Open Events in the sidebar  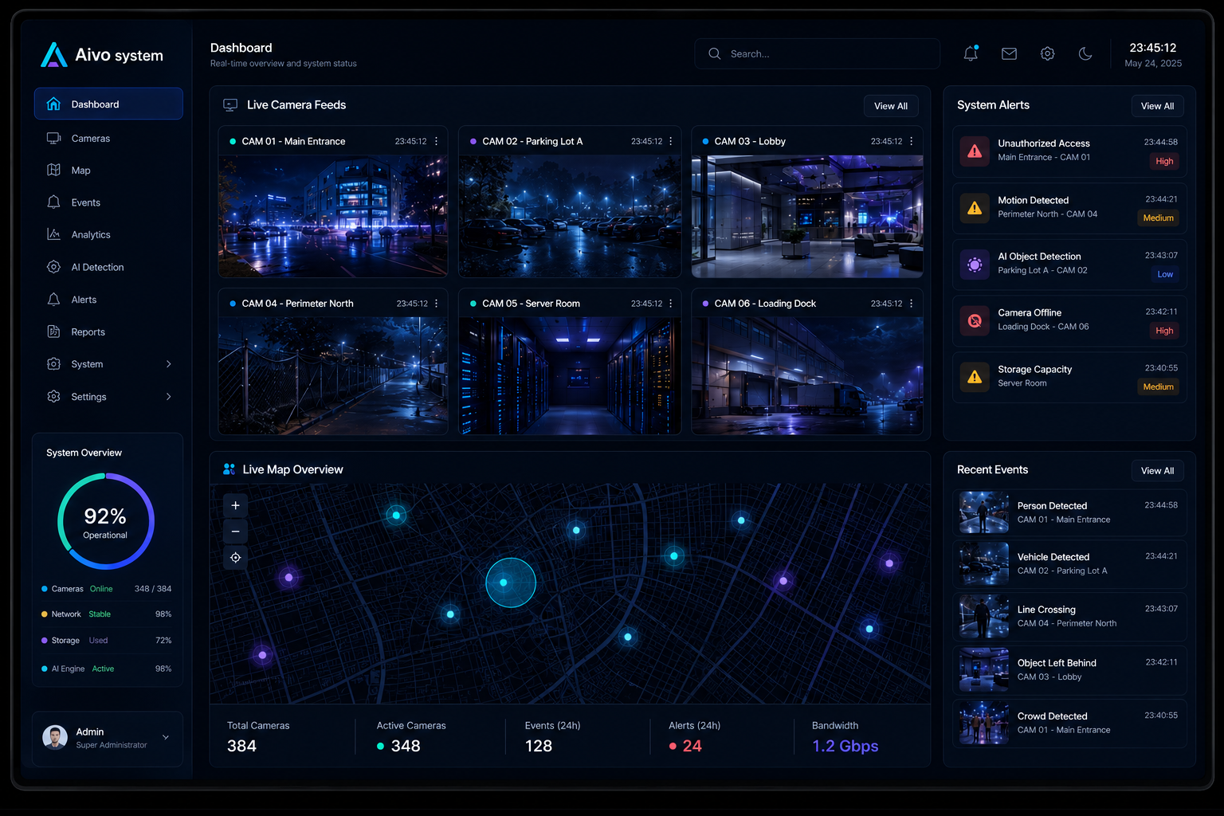(x=108, y=202)
